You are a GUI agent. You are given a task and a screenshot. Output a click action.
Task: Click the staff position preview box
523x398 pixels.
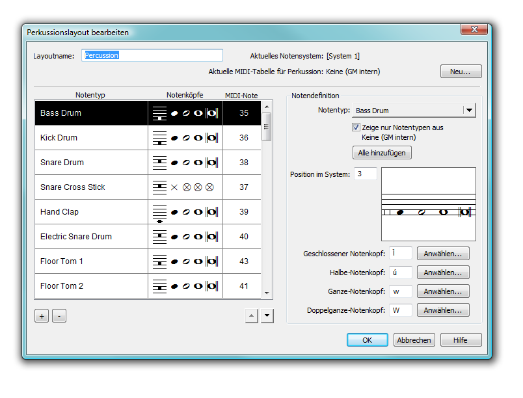click(x=429, y=204)
